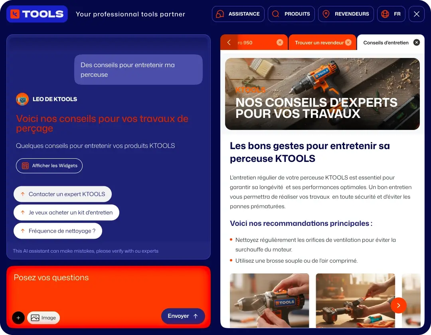Select the Conseils d'entretien tab
Screen dimensions: 431x335
[x=386, y=43]
